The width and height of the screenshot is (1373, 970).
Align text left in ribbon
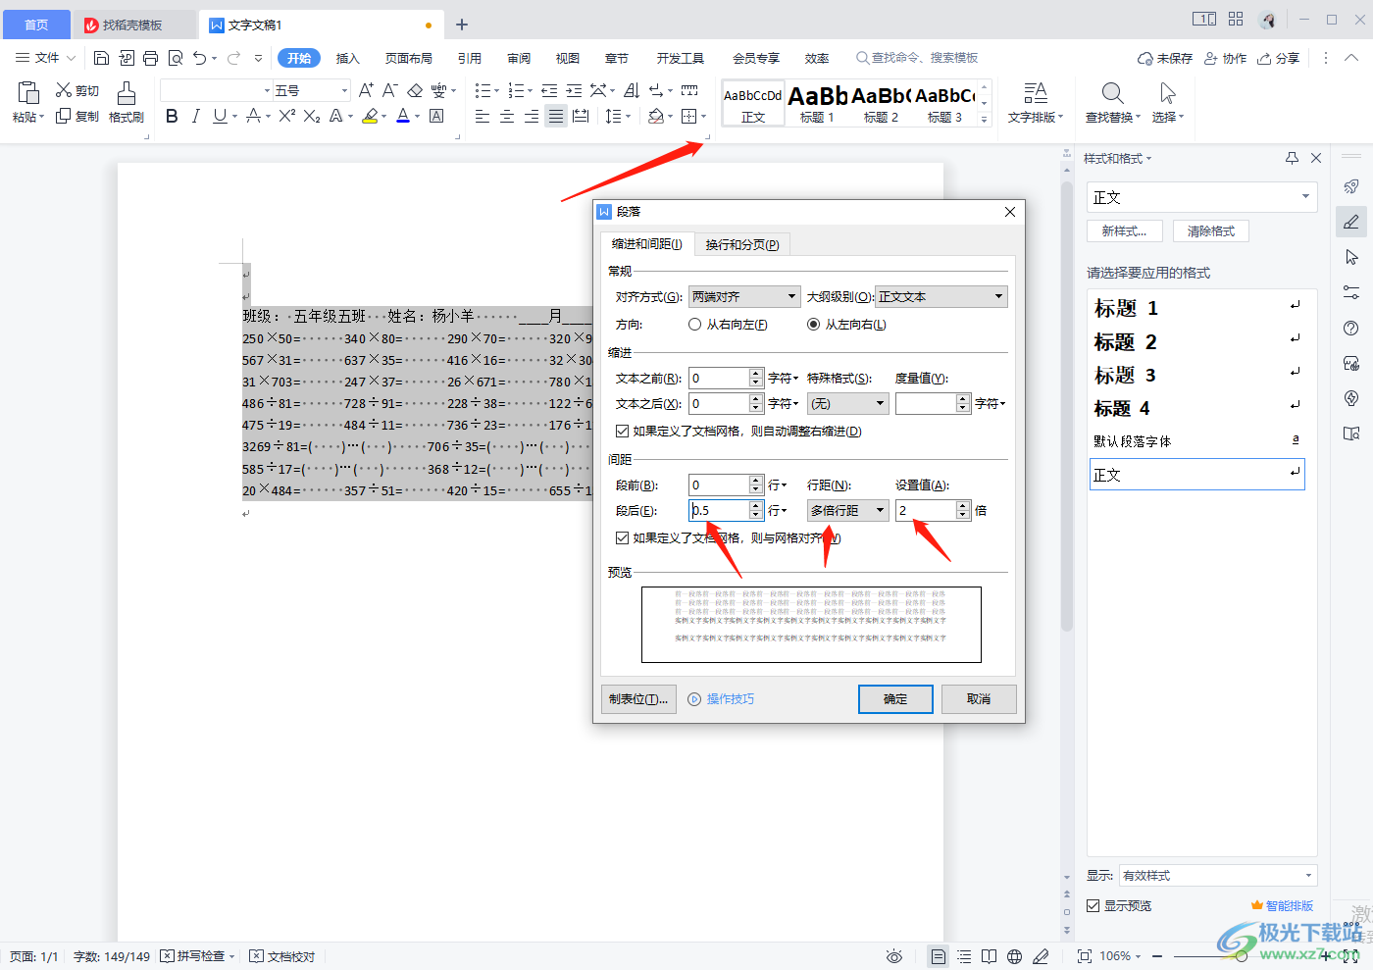483,117
